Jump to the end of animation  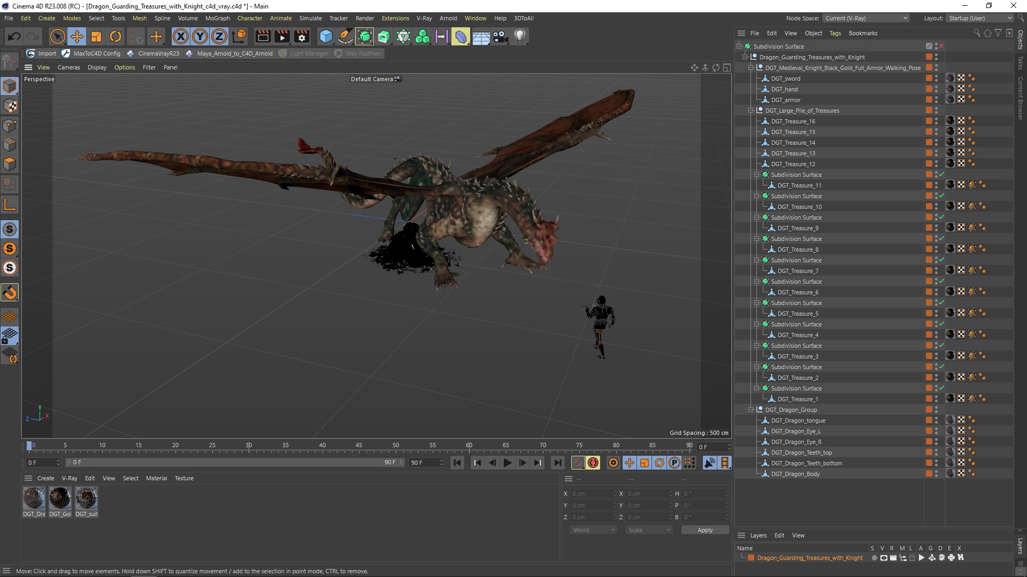pos(557,463)
